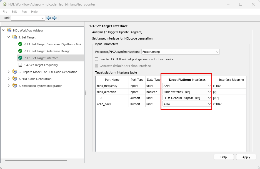
Task: Toggle Generate default AXI4 slave interface checkbox
Action: (x=97, y=66)
